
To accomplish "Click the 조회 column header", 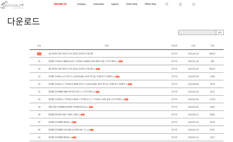I will (x=212, y=46).
